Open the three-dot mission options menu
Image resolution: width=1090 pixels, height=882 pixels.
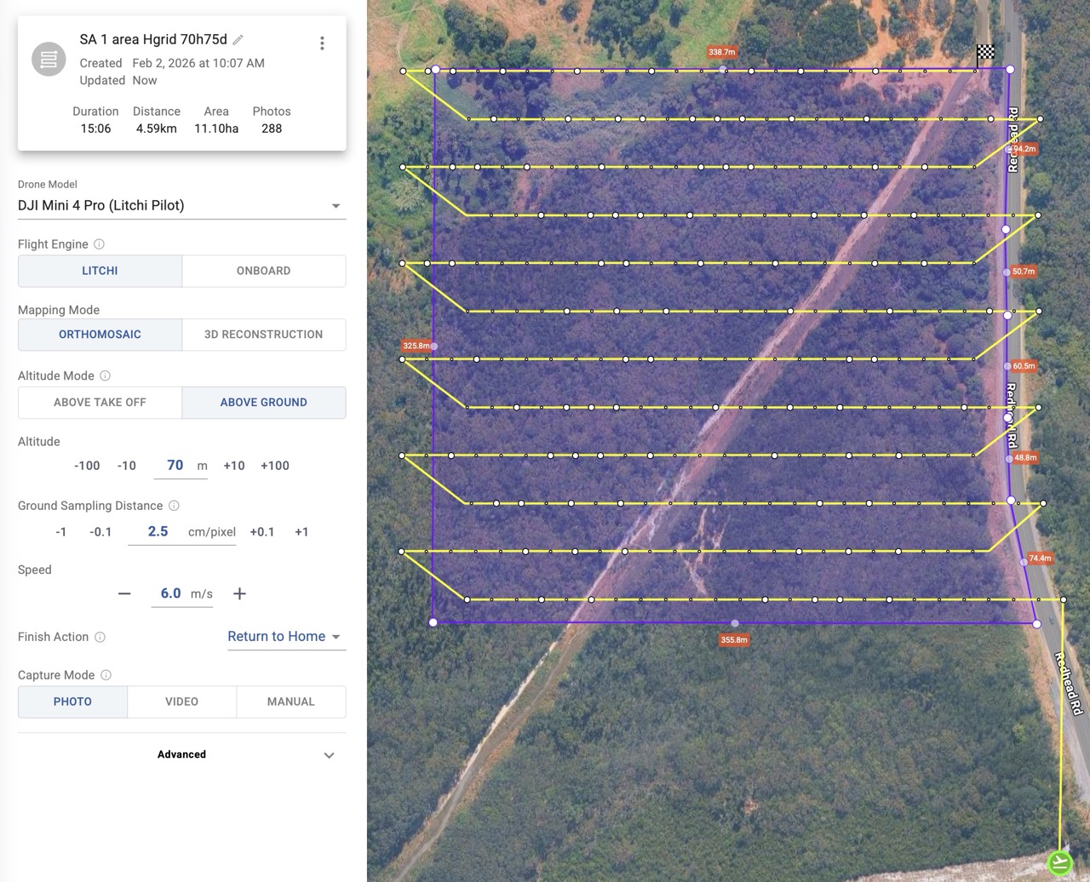(x=322, y=43)
